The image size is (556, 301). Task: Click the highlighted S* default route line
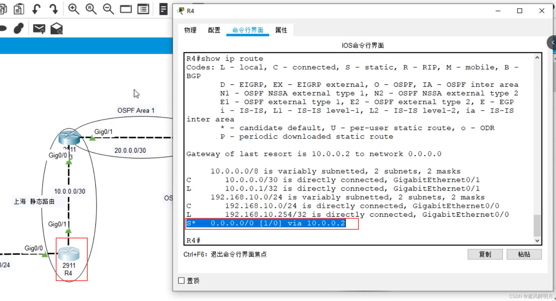(266, 223)
